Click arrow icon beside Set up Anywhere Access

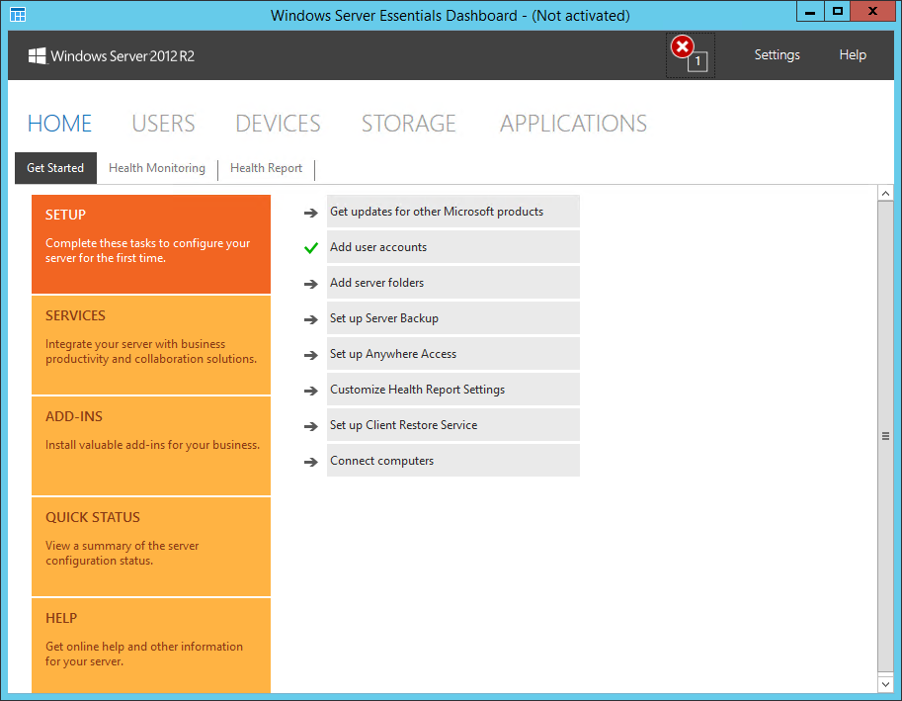pyautogui.click(x=310, y=355)
